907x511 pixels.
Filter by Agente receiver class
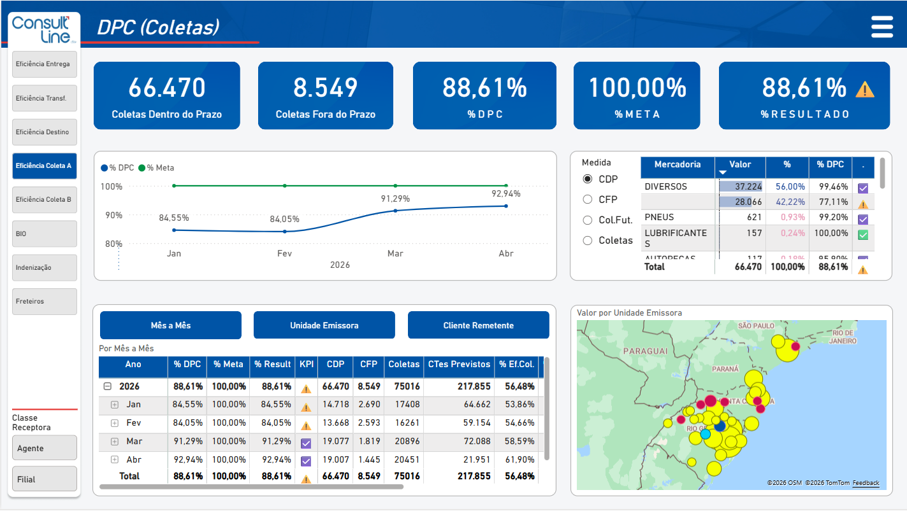45,448
